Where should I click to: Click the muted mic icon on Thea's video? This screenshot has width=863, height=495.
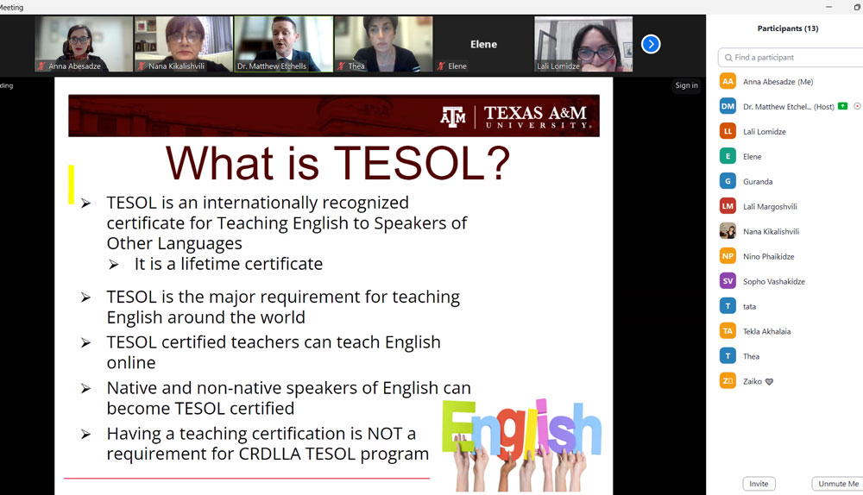coord(342,66)
